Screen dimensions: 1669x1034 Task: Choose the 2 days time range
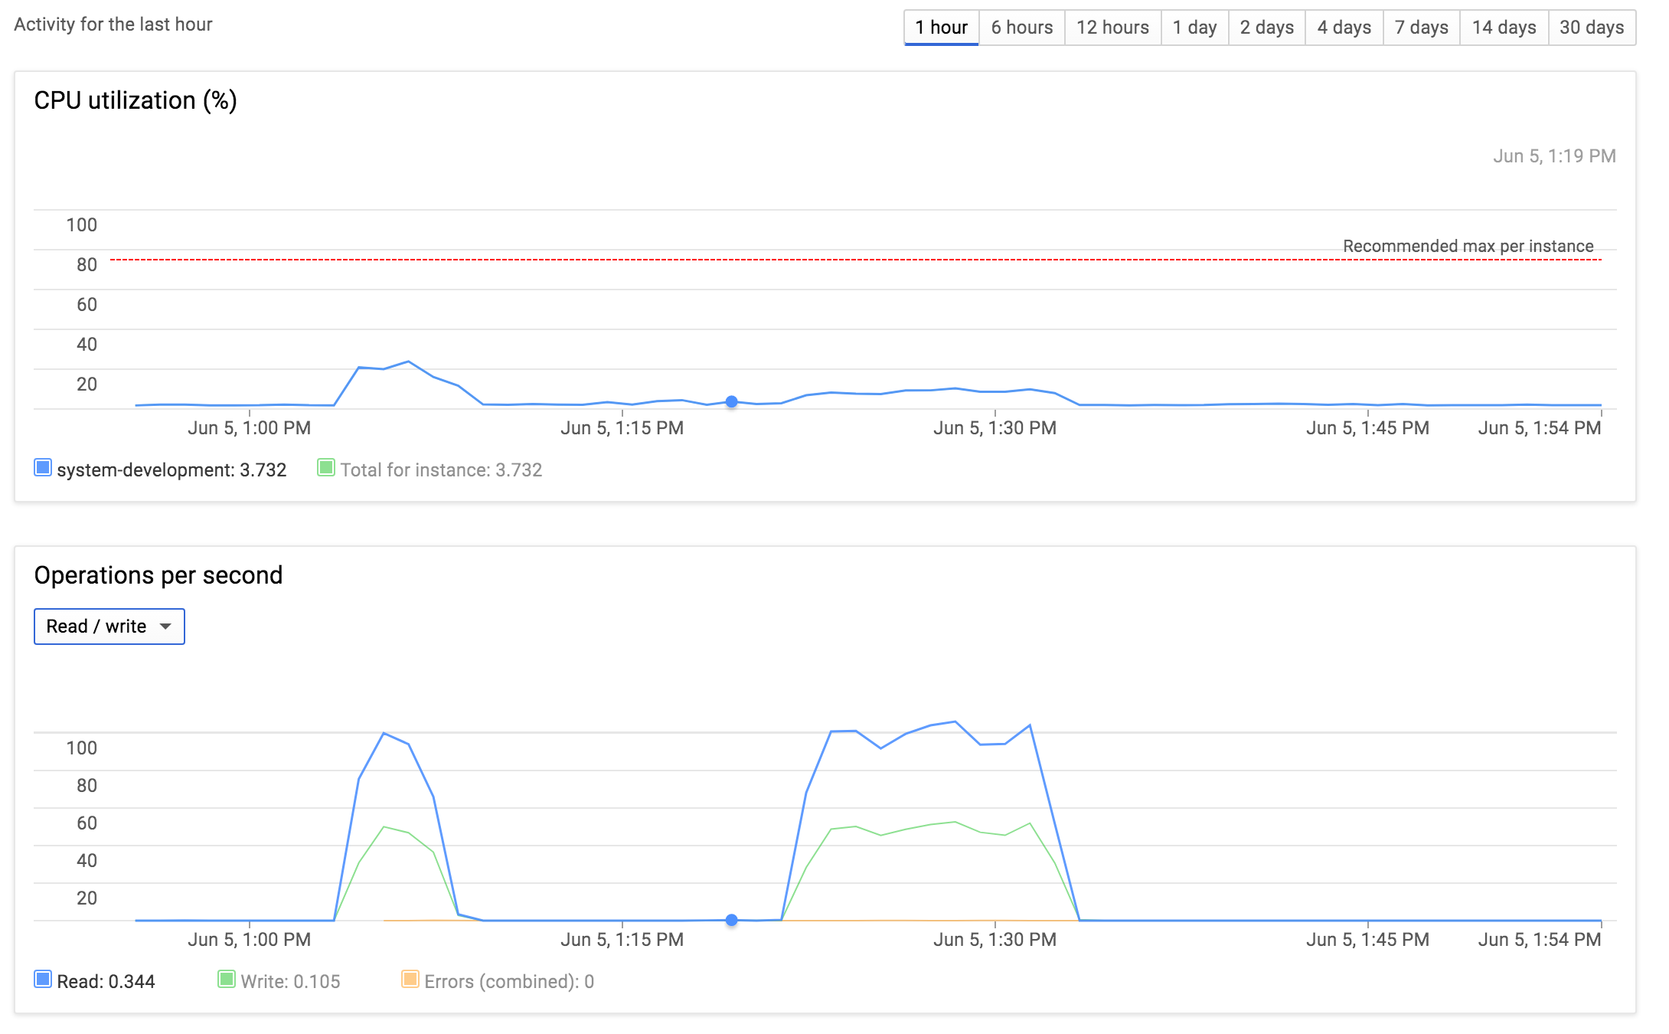(1266, 28)
